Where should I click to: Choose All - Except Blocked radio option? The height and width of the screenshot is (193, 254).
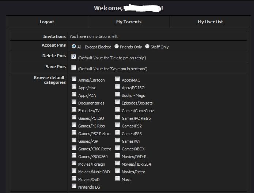pos(74,47)
